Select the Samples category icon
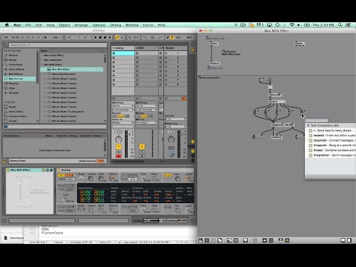356x267 pixels. click(6, 93)
